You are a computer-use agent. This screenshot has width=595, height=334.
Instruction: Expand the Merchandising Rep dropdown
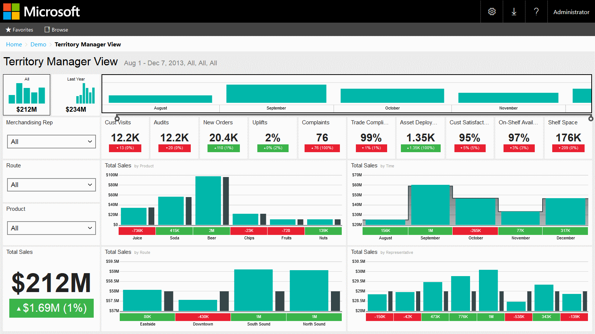51,141
